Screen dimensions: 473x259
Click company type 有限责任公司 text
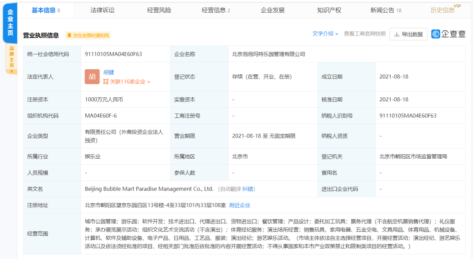(x=124, y=136)
